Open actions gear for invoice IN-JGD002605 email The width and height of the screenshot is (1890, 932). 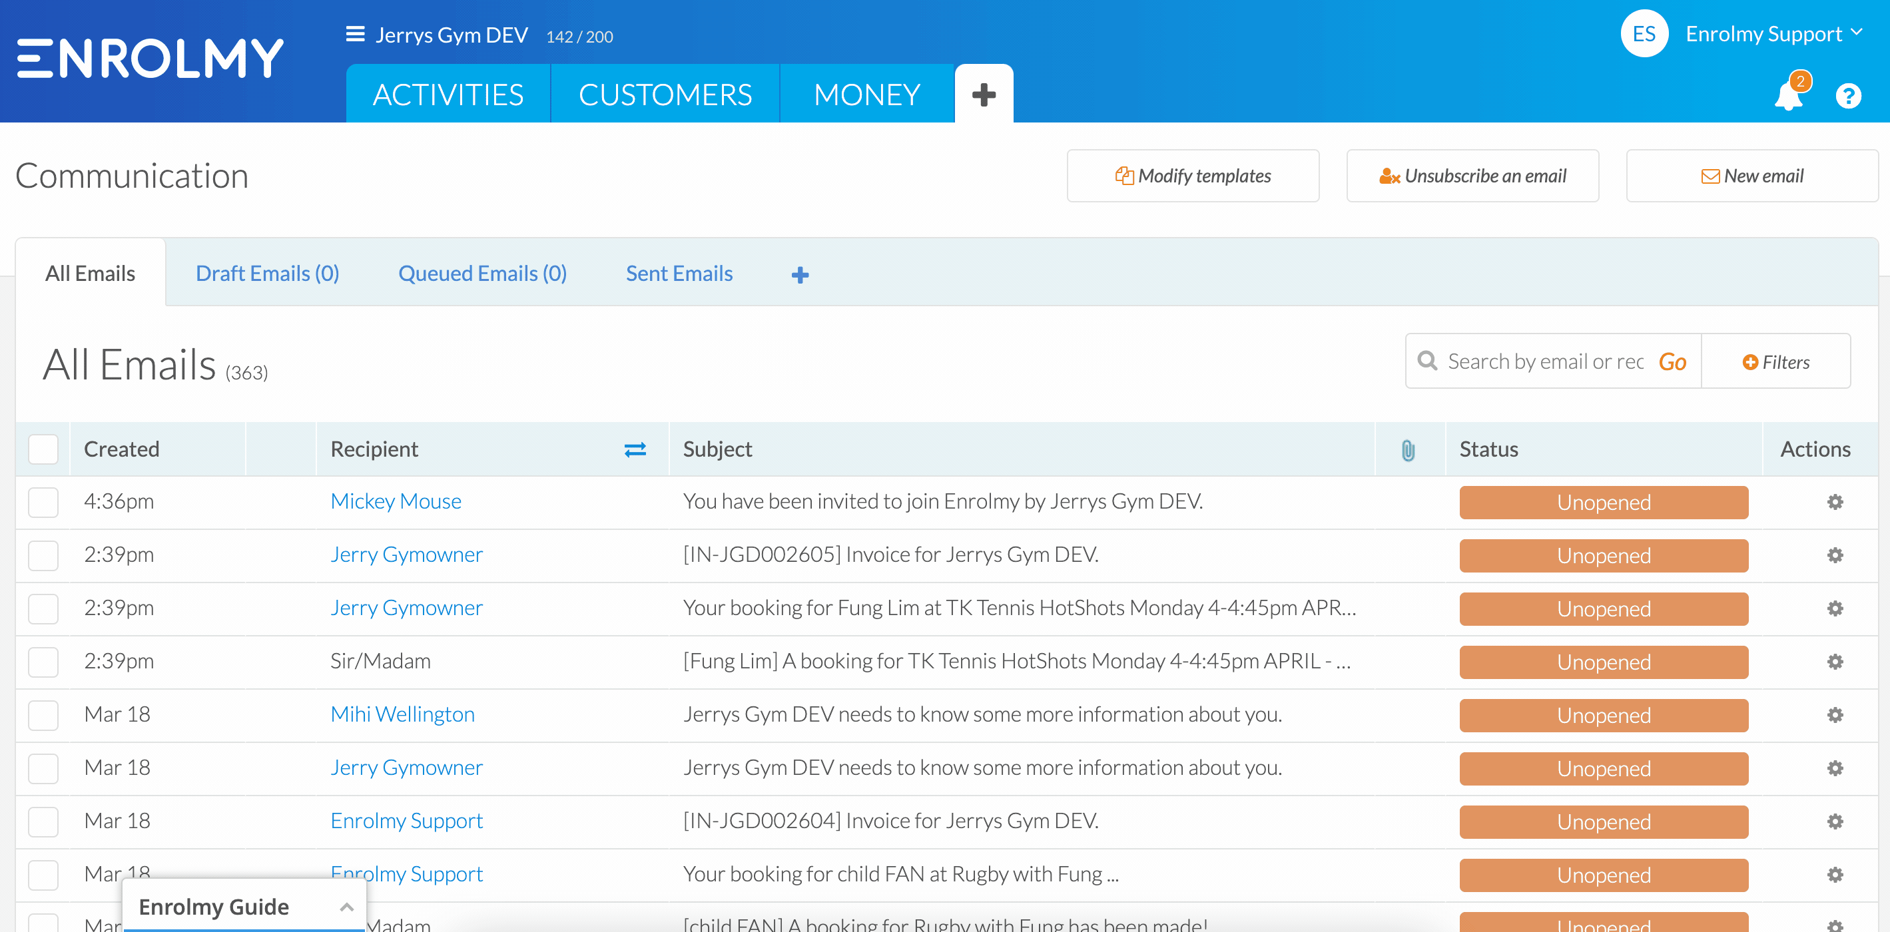pyautogui.click(x=1834, y=555)
